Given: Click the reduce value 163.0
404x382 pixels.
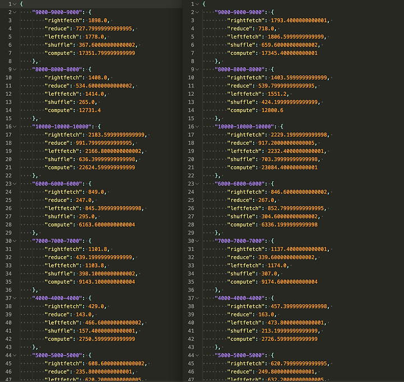Looking at the screenshot, I should [x=266, y=315].
